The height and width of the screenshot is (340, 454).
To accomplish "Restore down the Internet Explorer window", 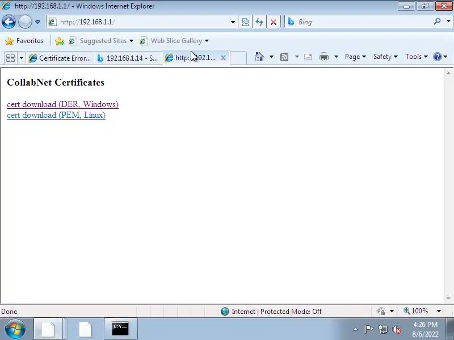I will pyautogui.click(x=424, y=6).
